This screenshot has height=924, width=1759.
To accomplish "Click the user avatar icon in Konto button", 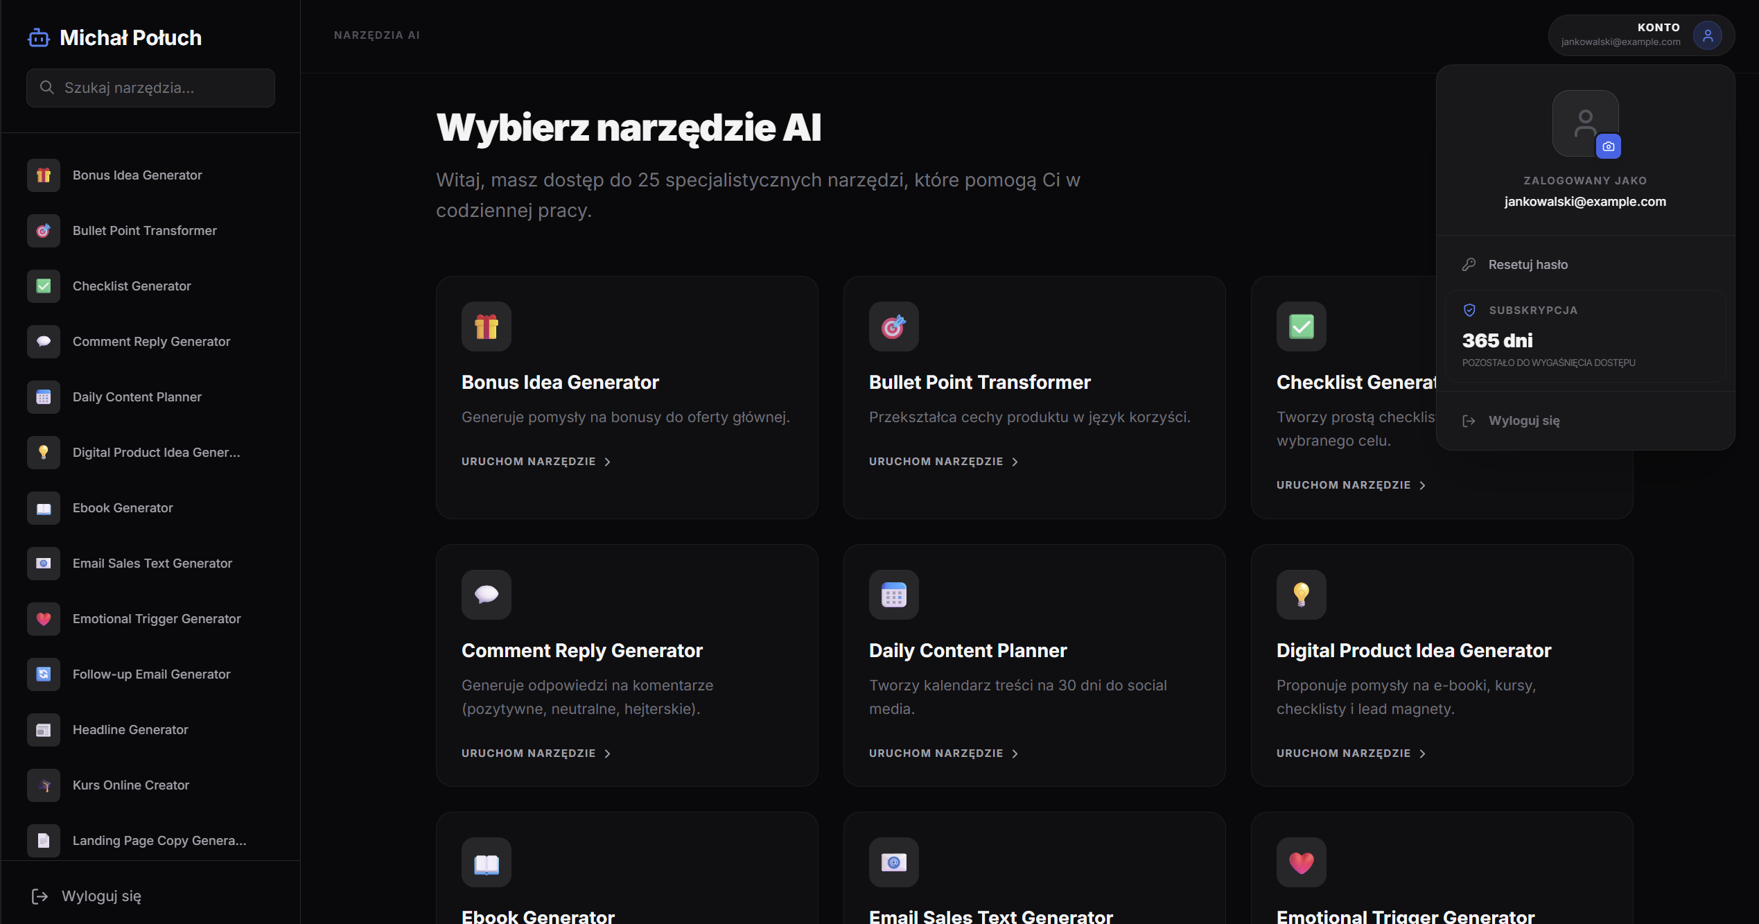I will (x=1708, y=35).
